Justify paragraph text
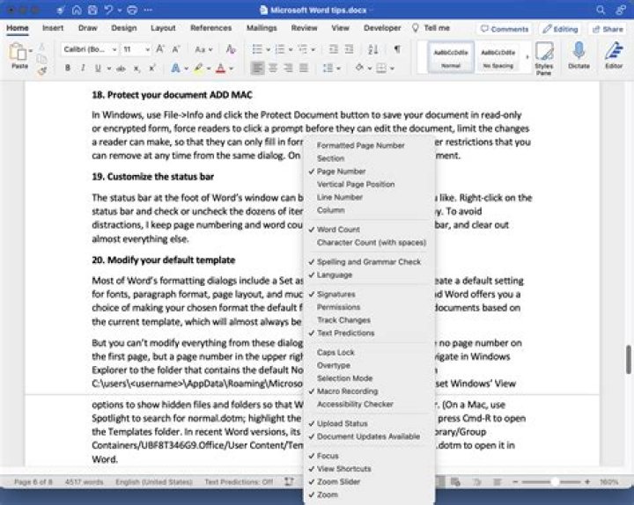Viewport: 634px width, 505px height. click(x=304, y=68)
